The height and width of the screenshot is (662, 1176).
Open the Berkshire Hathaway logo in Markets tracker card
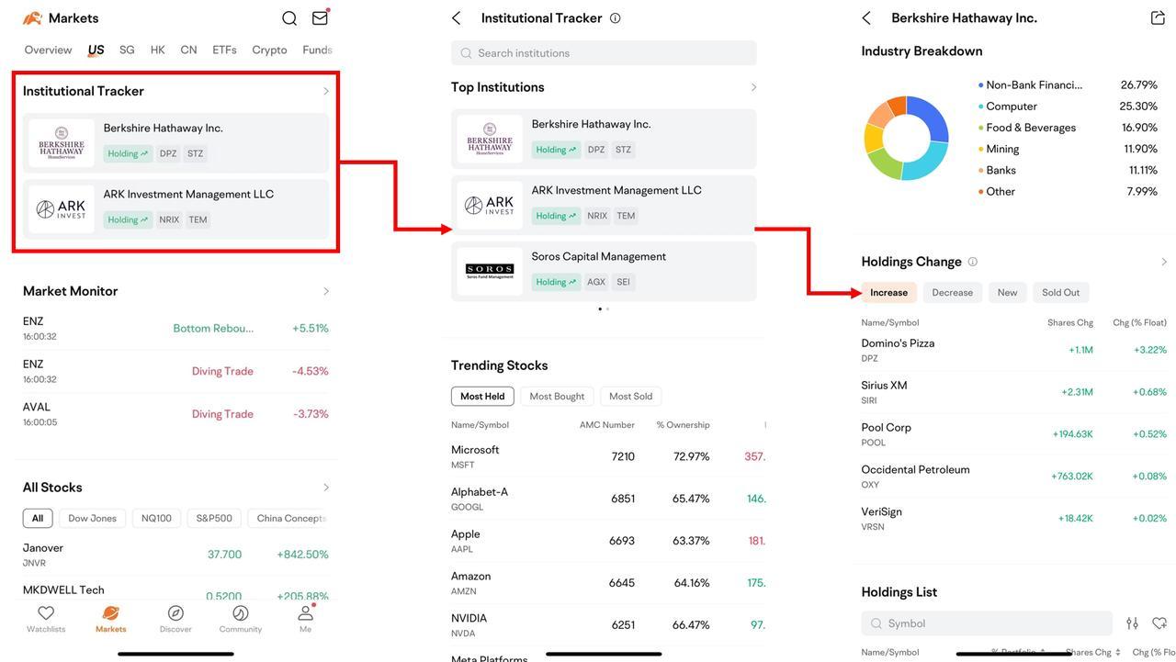coord(62,143)
